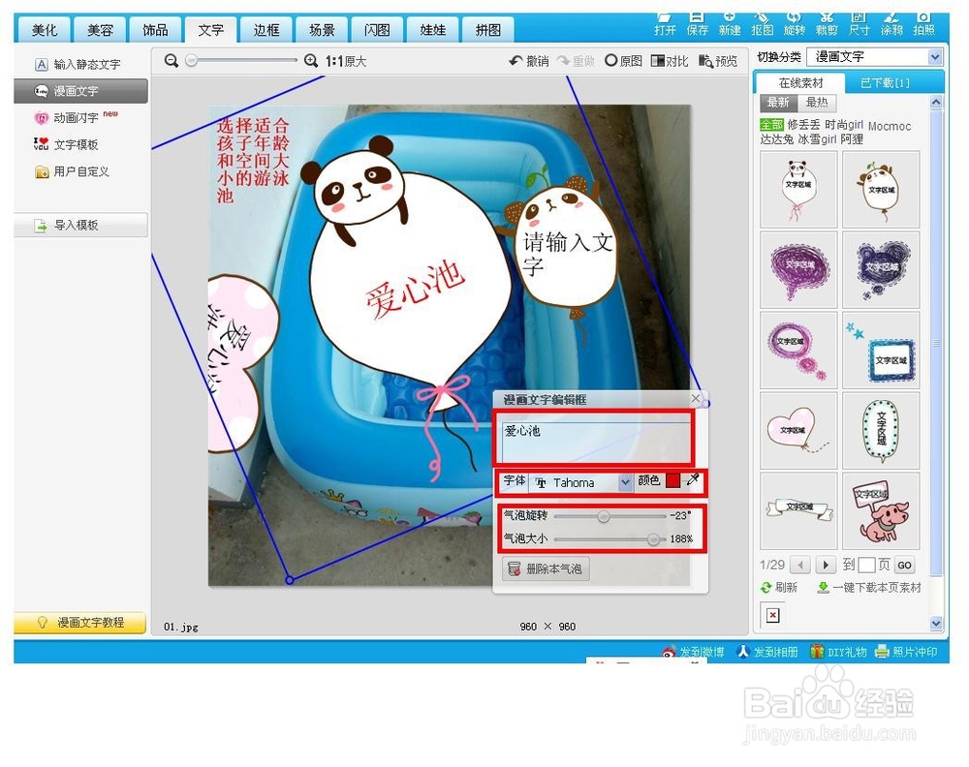Viewport: 969px width, 767px height.
Task: Launch camera capture with 拍照 icon
Action: tap(923, 24)
